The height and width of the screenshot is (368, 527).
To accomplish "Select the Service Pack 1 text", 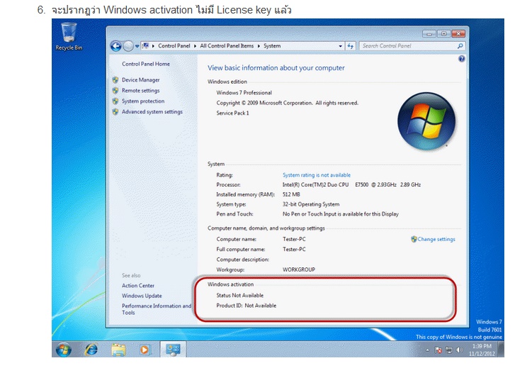I will click(232, 113).
